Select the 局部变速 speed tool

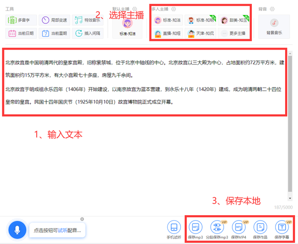pyautogui.click(x=55, y=20)
